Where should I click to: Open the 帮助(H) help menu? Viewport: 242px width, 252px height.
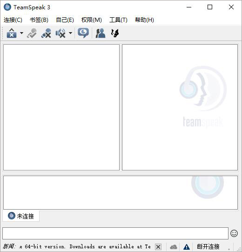144,20
